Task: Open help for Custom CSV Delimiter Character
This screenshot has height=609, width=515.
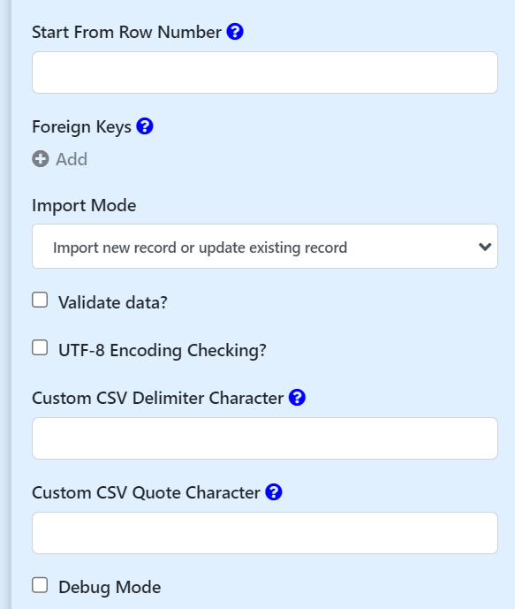Action: pyautogui.click(x=297, y=398)
